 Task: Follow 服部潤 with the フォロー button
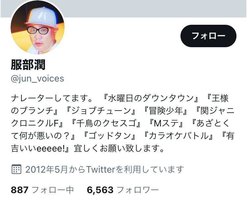click(208, 36)
